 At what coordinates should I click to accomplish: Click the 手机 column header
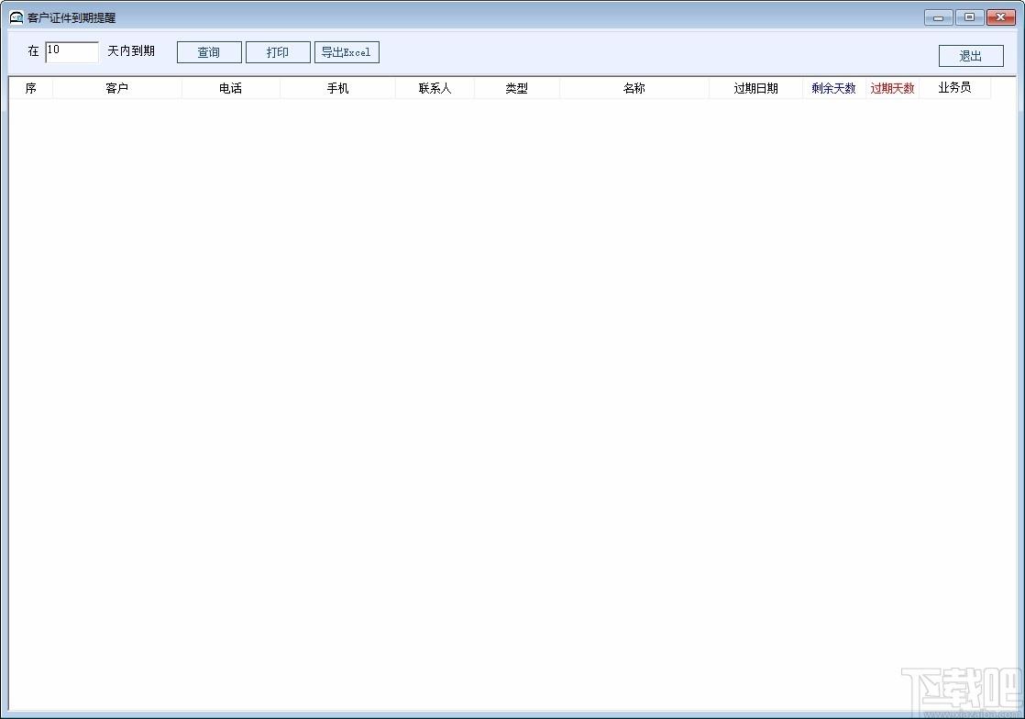[338, 88]
